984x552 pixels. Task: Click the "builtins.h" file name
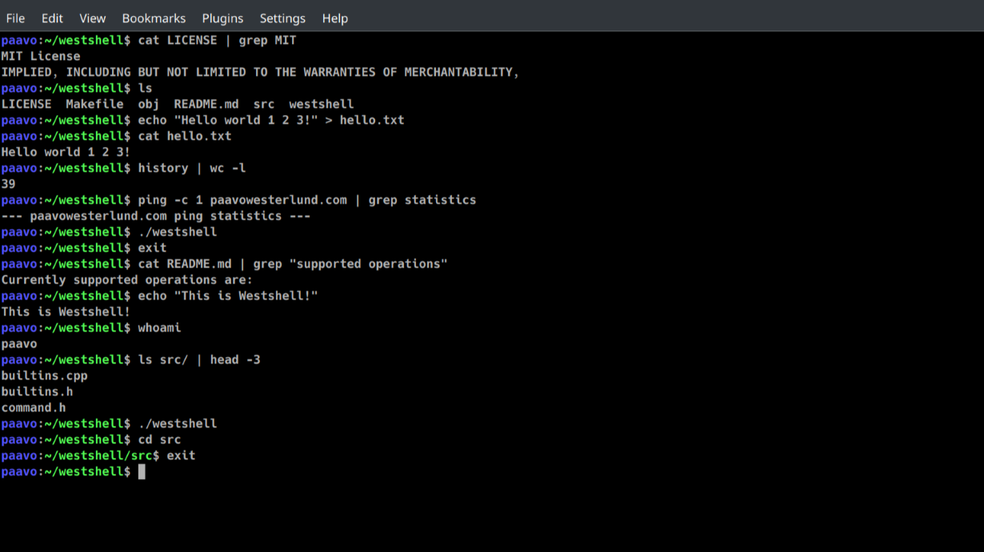point(37,391)
